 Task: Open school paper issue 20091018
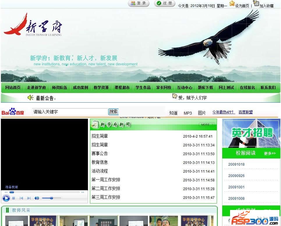click(236, 164)
